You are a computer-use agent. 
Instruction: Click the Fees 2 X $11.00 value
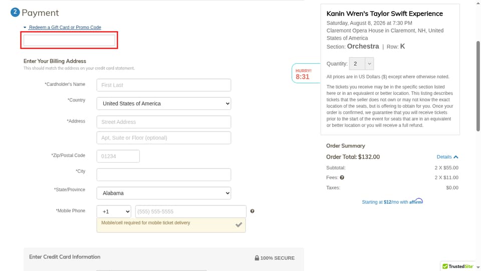pyautogui.click(x=446, y=178)
